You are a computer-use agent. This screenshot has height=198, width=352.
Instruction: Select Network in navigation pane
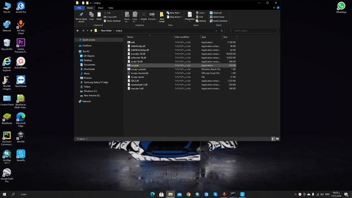click(x=86, y=101)
